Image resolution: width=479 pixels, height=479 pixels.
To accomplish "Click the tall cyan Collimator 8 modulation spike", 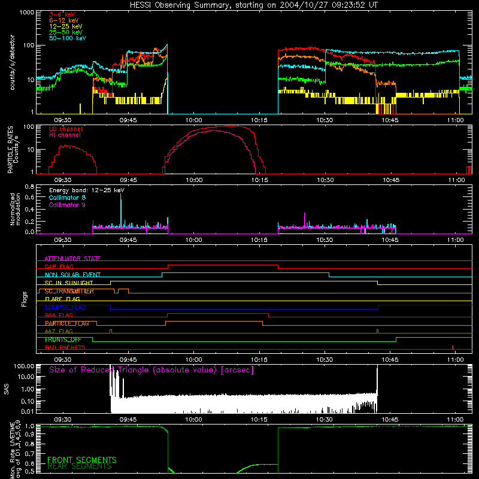I will [x=121, y=210].
